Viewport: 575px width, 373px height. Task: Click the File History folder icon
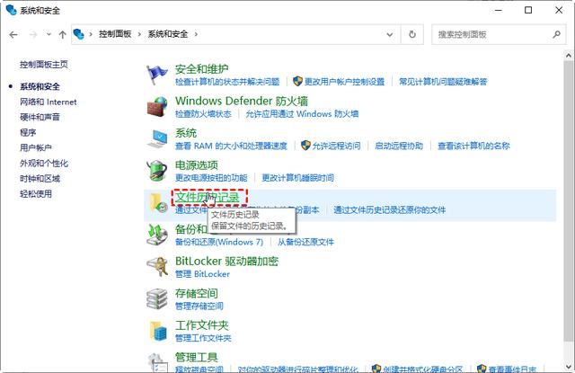(x=158, y=203)
